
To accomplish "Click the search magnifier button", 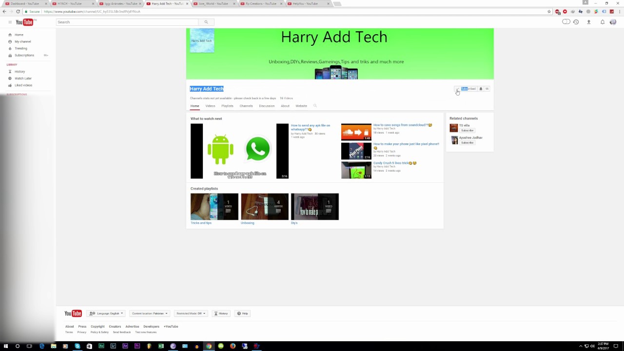I will point(206,22).
